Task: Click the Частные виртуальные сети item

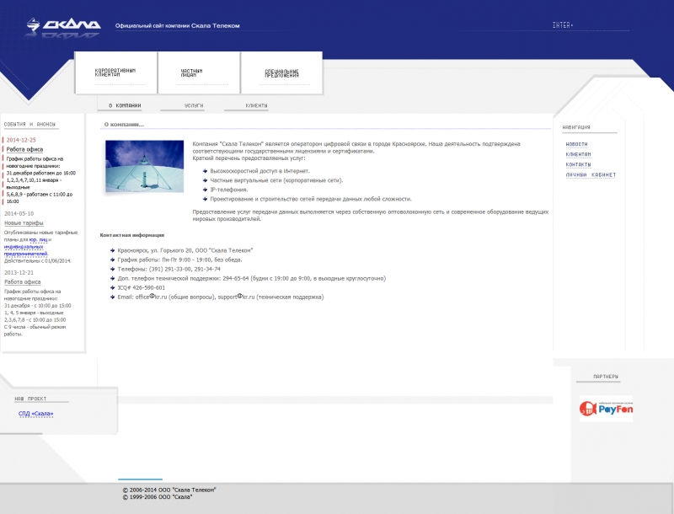Action: click(x=276, y=180)
